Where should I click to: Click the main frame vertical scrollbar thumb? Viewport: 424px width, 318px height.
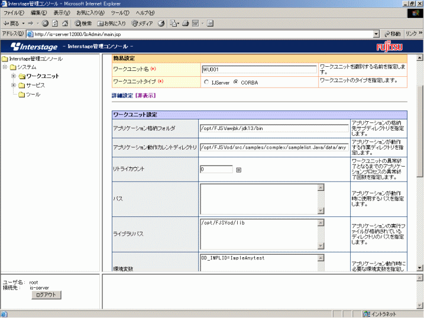419,132
